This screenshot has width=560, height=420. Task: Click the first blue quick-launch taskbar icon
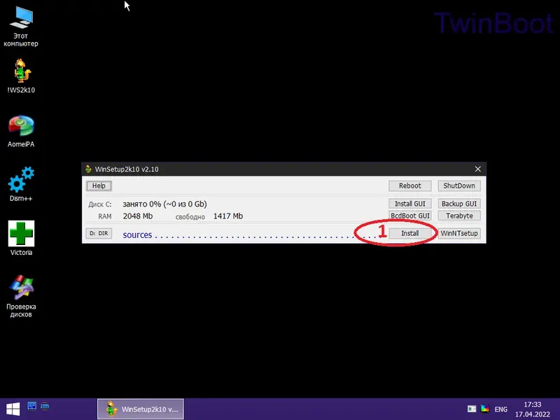(31, 406)
